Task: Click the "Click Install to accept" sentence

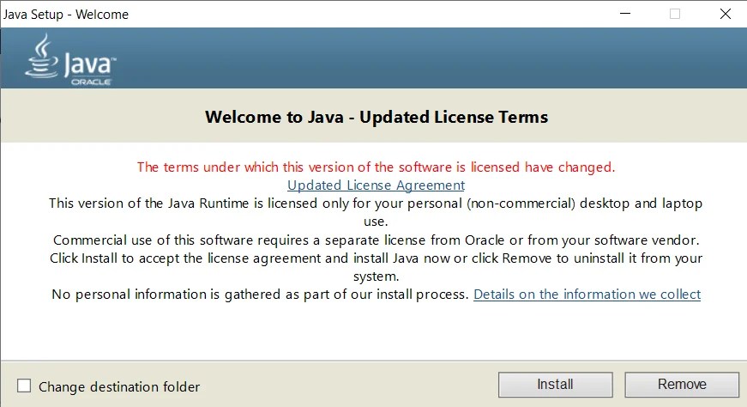Action: 376,258
